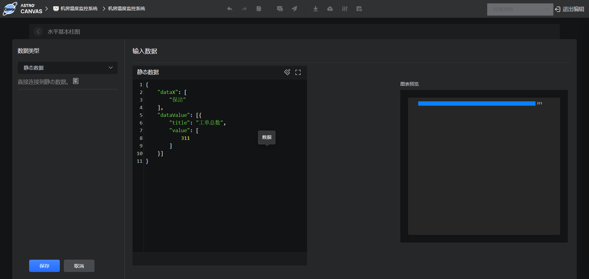Format the static data code with brush icon
Screen dimensions: 589x279
pyautogui.click(x=287, y=72)
